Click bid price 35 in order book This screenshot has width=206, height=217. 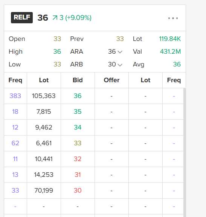(x=78, y=112)
